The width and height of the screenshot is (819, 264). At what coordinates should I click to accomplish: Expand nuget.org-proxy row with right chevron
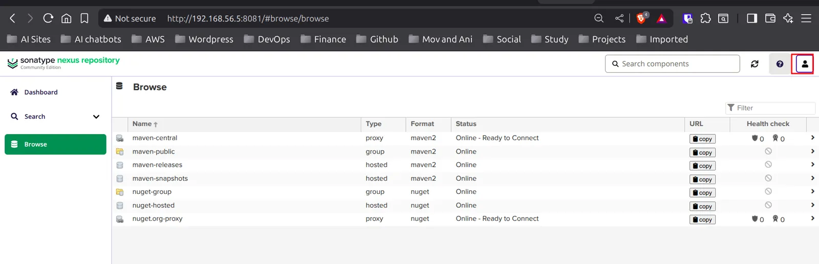click(812, 218)
